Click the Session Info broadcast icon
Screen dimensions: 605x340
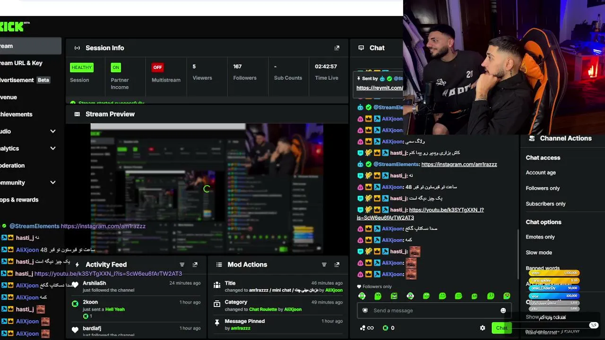[77, 48]
